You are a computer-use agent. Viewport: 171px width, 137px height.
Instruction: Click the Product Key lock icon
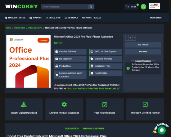(x=57, y=66)
